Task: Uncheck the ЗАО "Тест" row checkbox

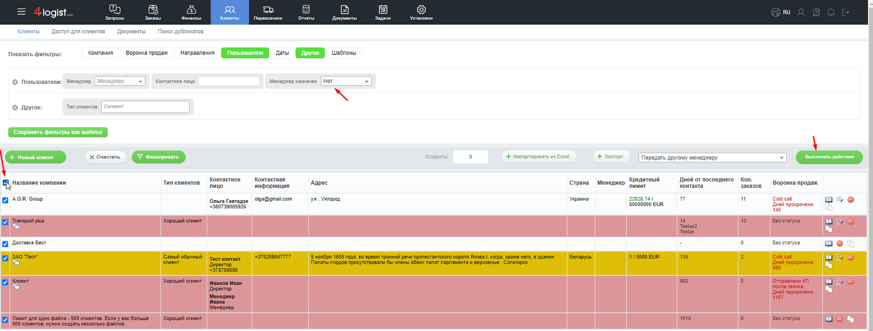Action: coord(5,258)
